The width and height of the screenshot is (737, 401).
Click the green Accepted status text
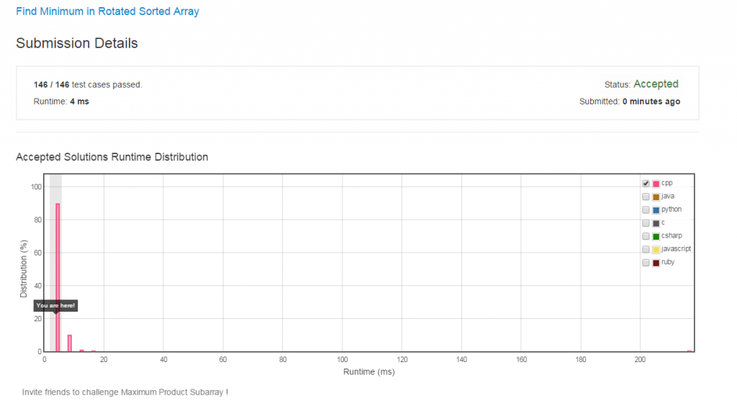tap(656, 84)
